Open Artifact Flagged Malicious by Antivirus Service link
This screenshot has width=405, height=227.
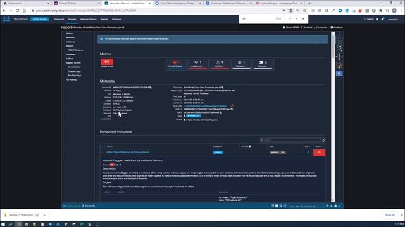click(x=128, y=153)
